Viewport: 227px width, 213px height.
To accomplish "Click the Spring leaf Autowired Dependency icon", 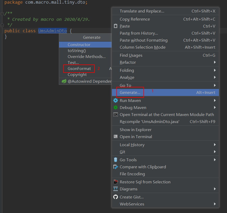I will pos(64,81).
